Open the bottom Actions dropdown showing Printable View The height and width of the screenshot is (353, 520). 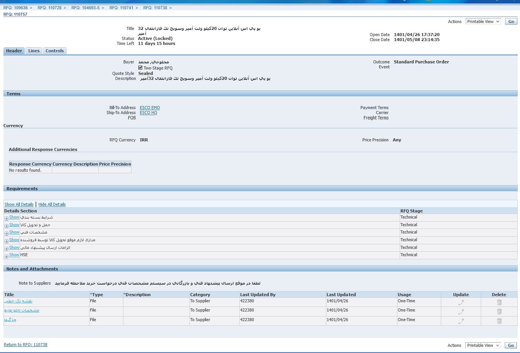click(483, 345)
